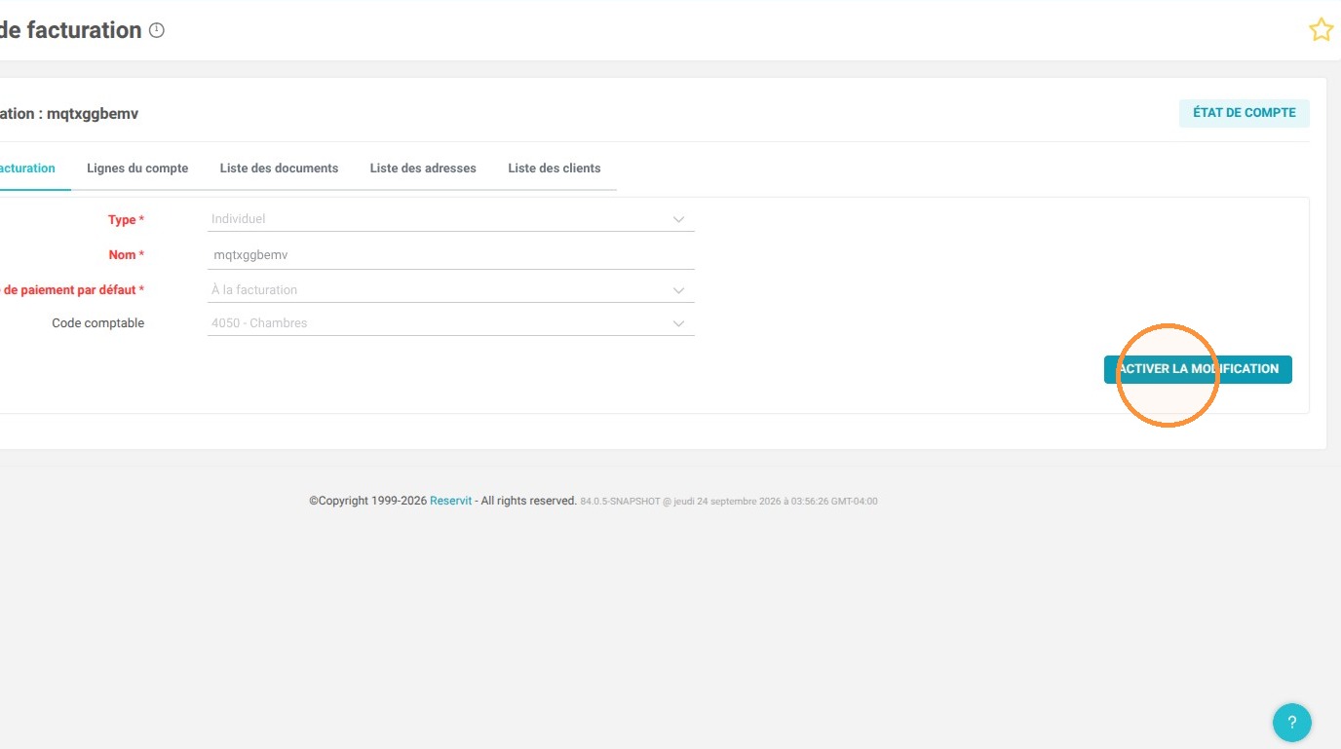Mark page as favorite with star icon

coord(1321,30)
